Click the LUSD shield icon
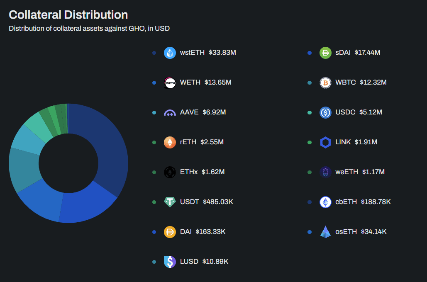This screenshot has height=282, width=427. point(170,262)
